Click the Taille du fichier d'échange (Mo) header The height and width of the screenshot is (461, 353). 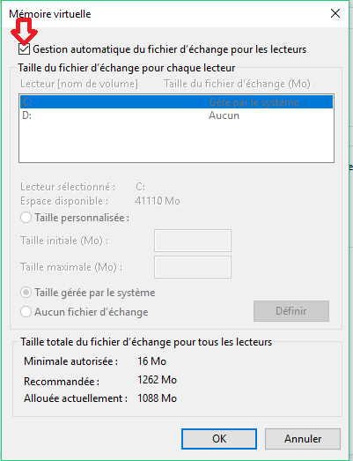[237, 84]
